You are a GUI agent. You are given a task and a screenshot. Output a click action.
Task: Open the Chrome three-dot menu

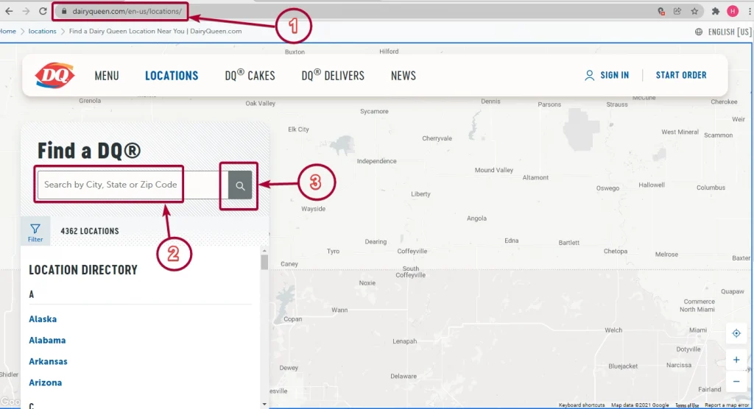[750, 11]
